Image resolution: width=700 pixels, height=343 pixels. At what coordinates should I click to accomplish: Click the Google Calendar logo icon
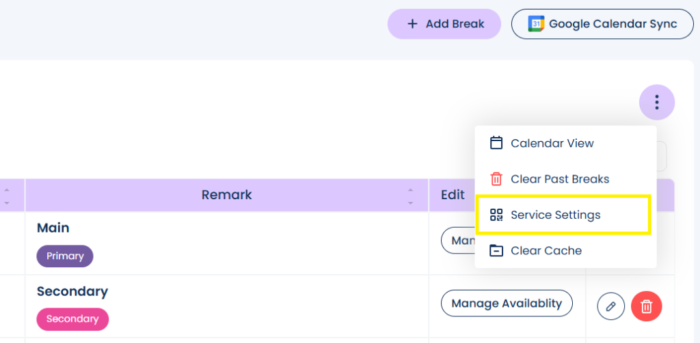pos(537,24)
